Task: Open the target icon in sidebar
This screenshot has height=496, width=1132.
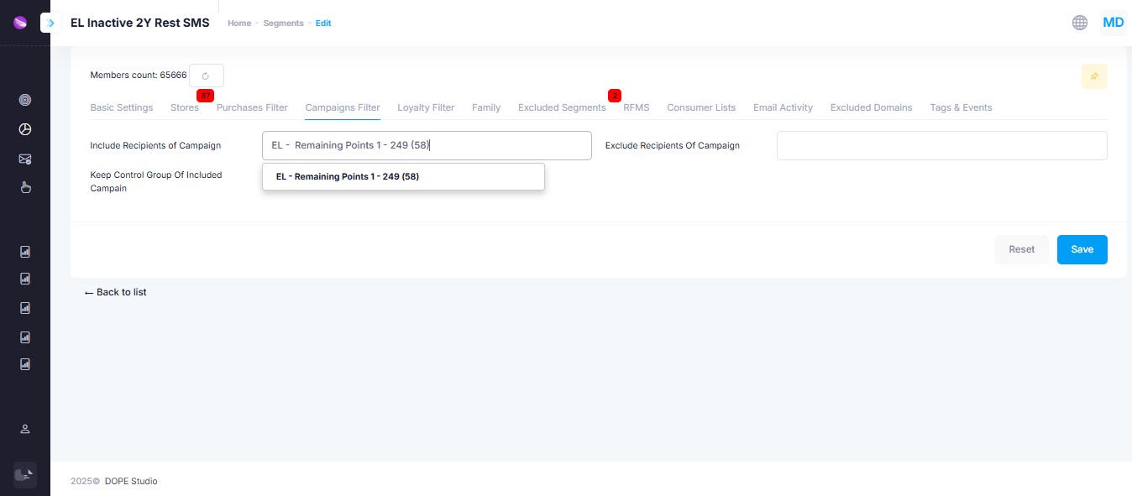Action: click(x=25, y=100)
